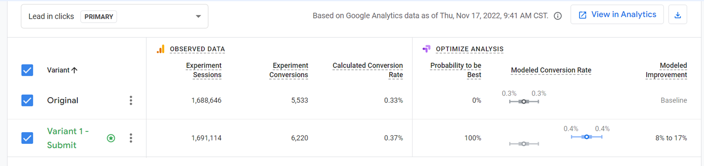Click the purple Optimize Analysis icon

click(x=426, y=49)
